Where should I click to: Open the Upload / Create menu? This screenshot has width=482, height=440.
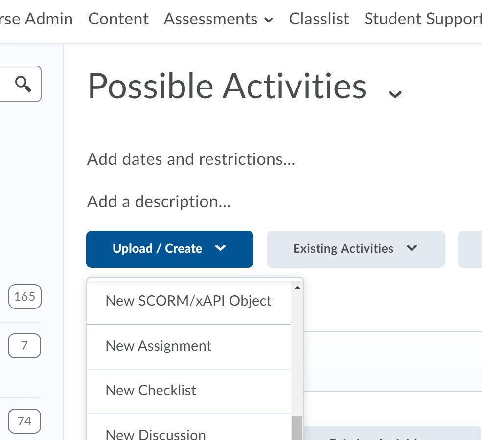[x=169, y=249]
